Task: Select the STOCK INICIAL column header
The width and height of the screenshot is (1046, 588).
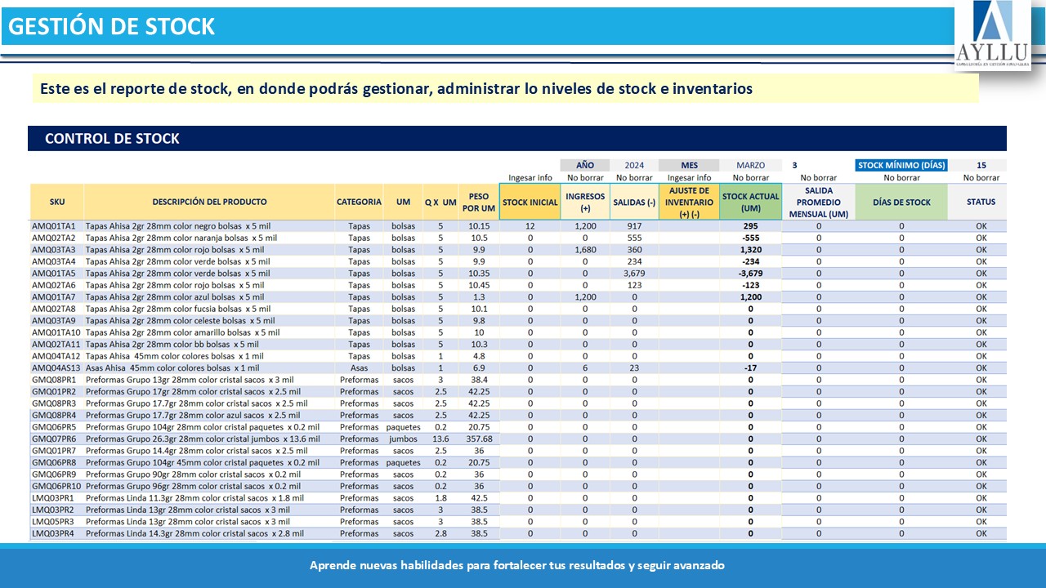Action: click(x=530, y=203)
